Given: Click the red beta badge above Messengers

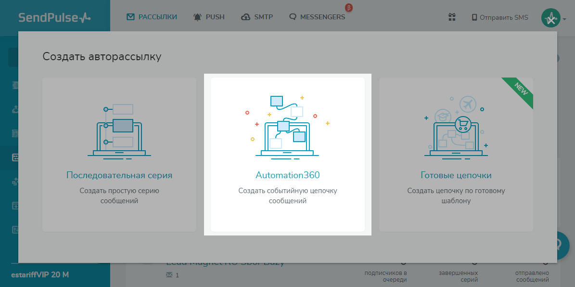Looking at the screenshot, I should tap(349, 8).
